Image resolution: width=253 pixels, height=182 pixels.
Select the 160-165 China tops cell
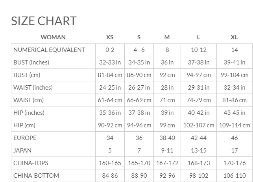click(110, 163)
